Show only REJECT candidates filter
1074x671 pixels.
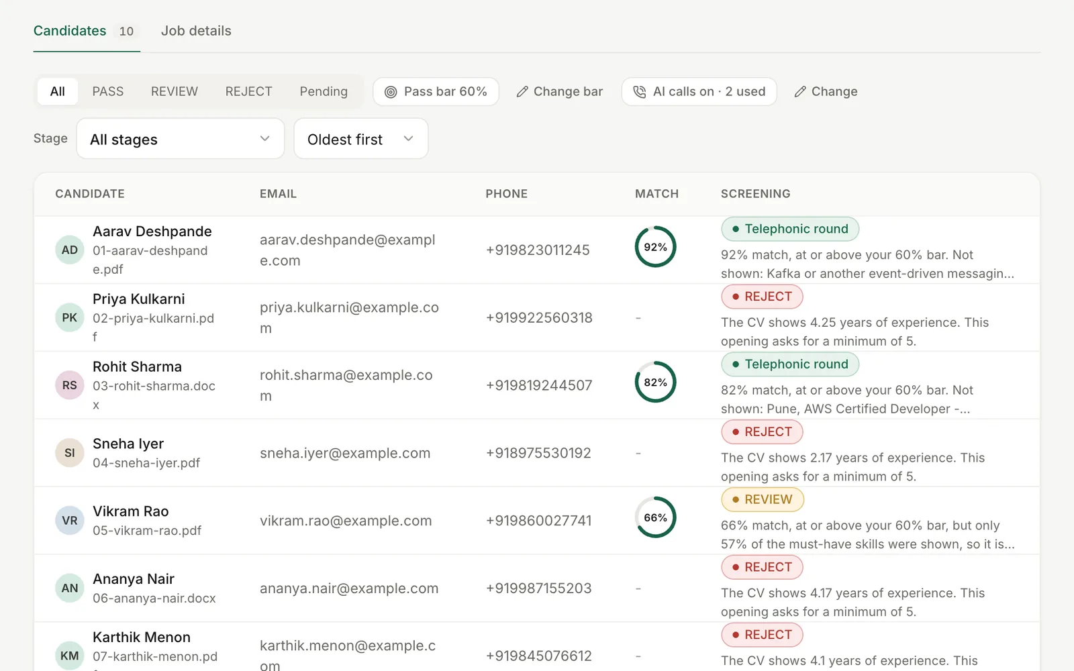(249, 91)
